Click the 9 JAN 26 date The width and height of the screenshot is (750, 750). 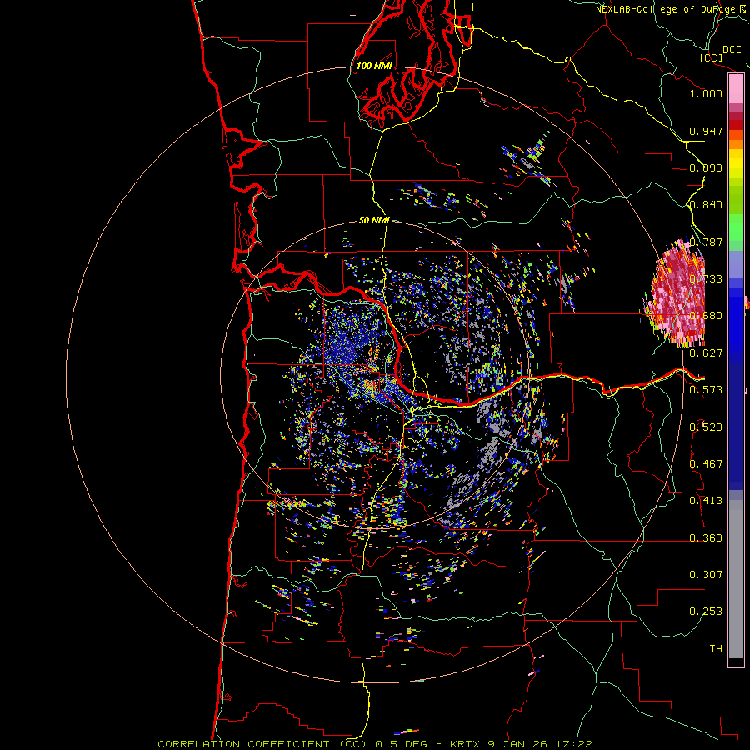coord(519,744)
